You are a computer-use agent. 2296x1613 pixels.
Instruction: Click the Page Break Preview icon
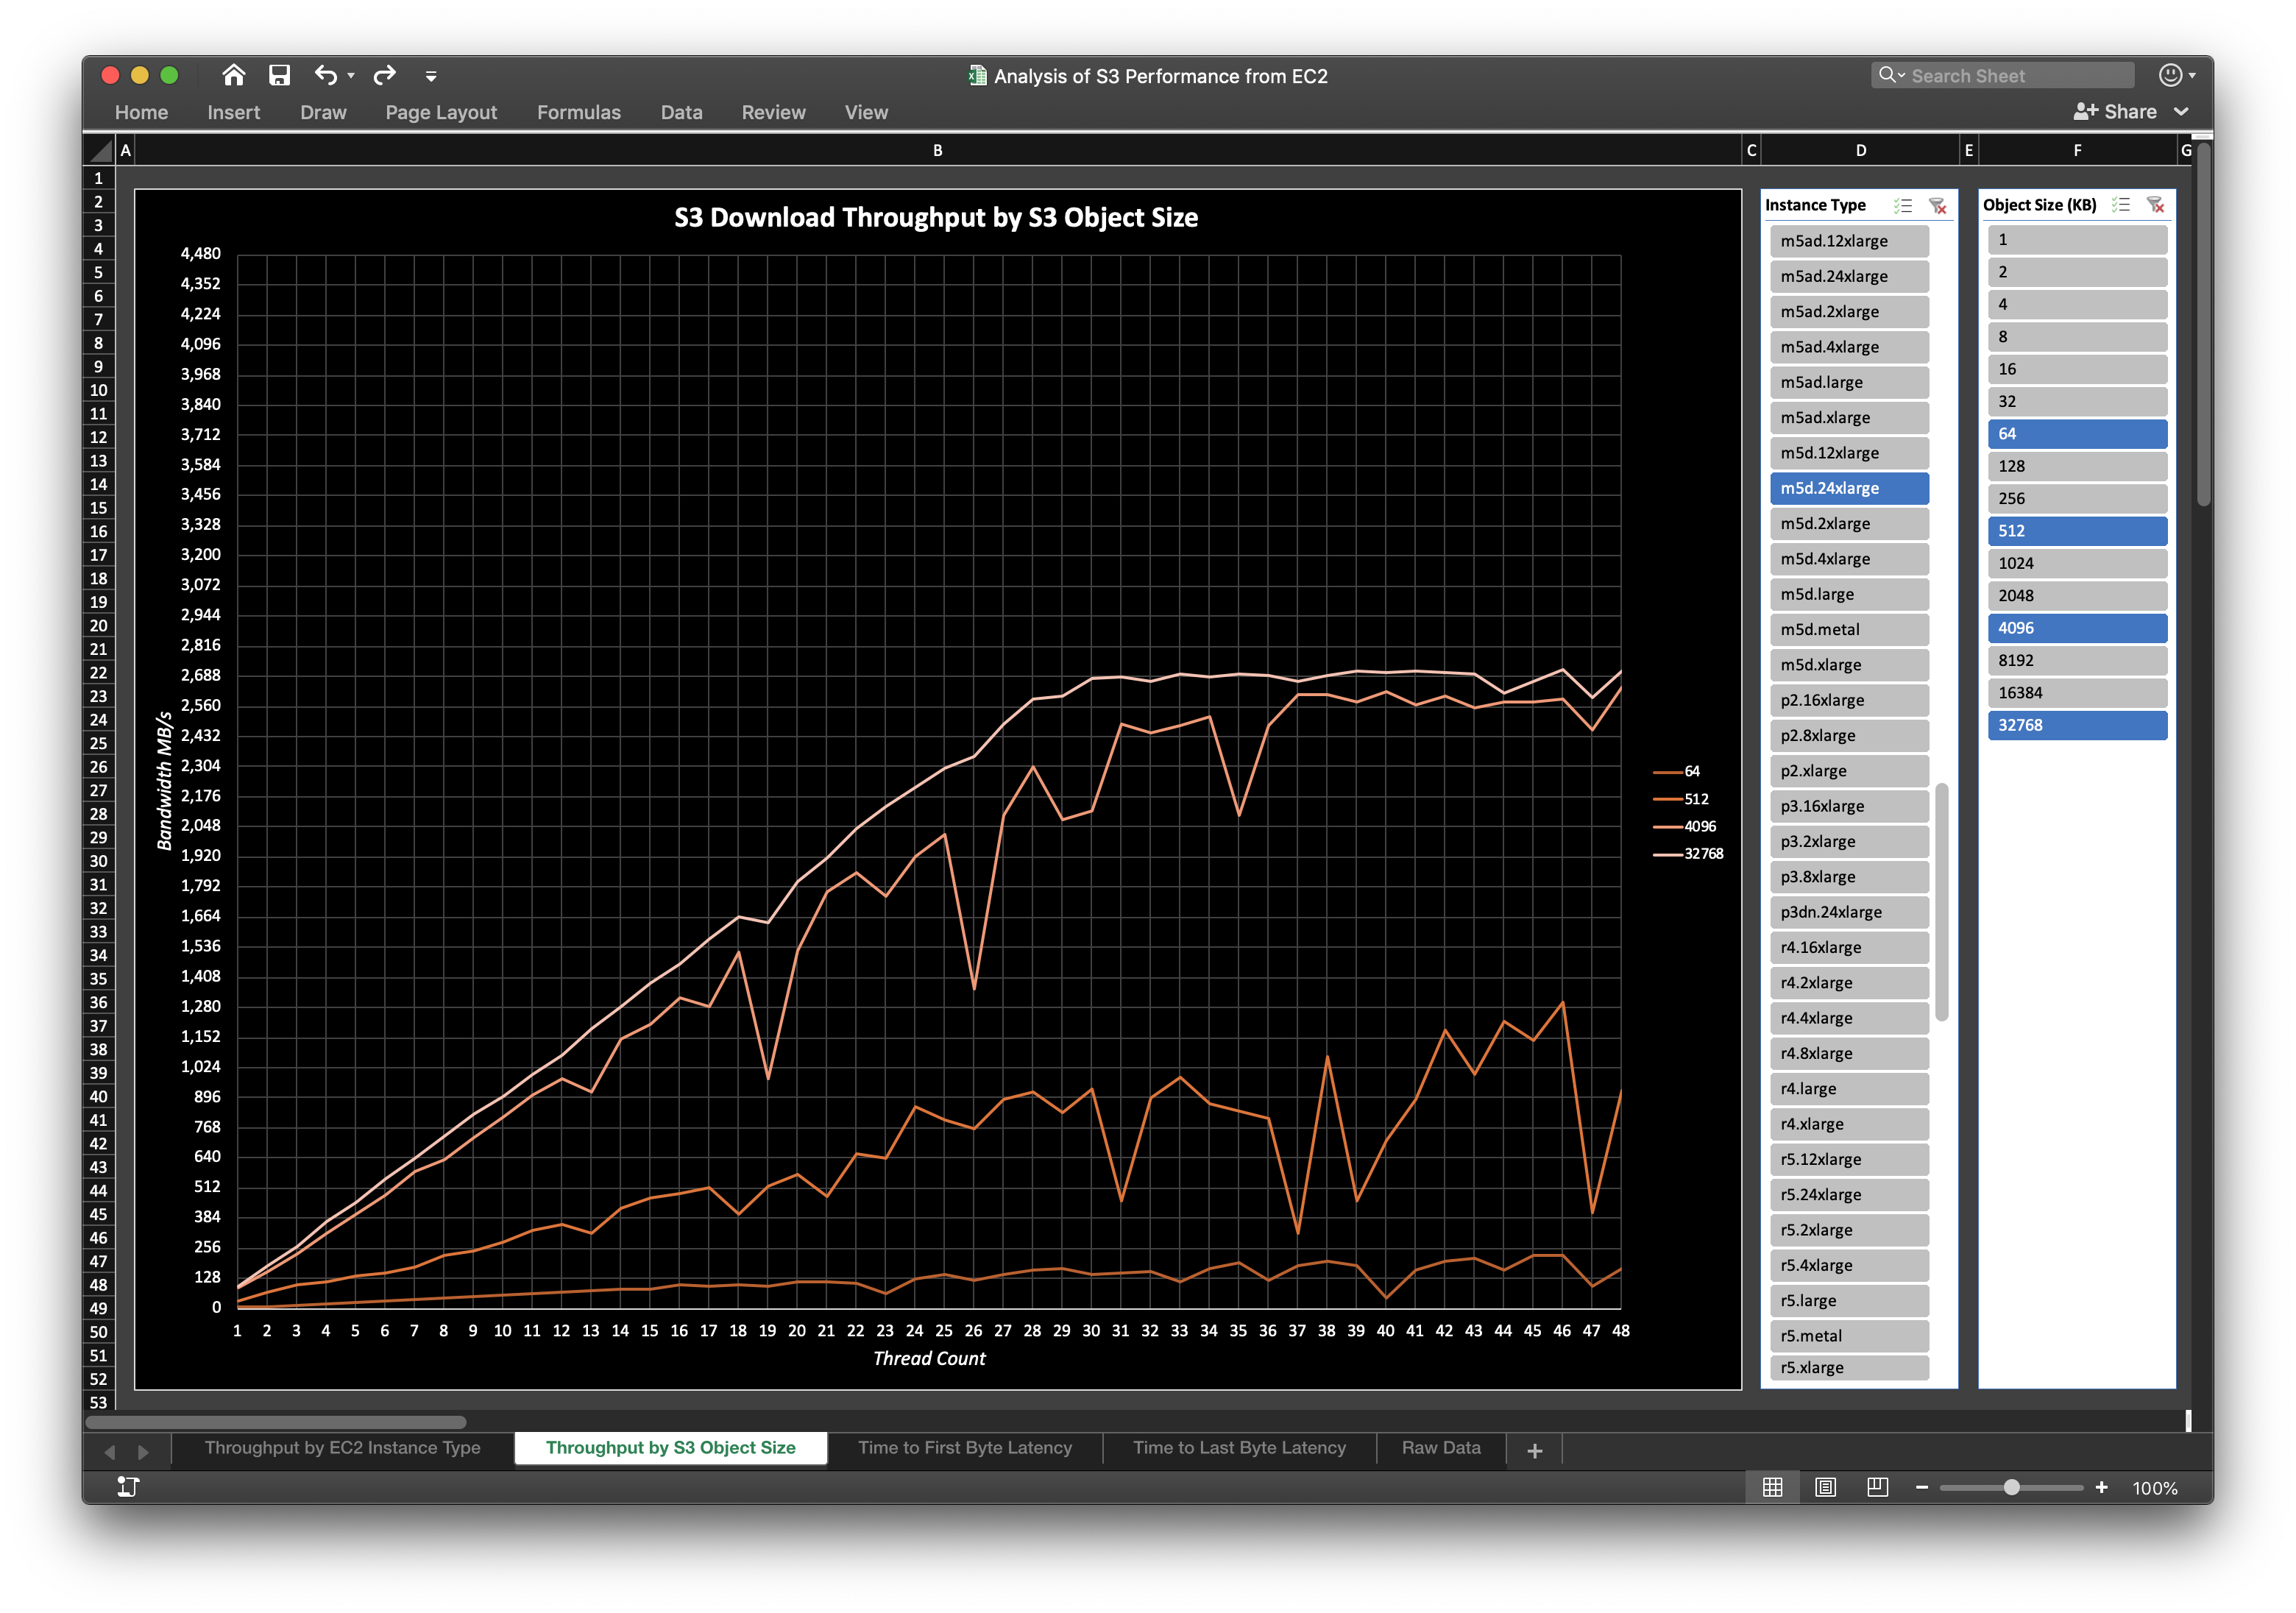1877,1487
